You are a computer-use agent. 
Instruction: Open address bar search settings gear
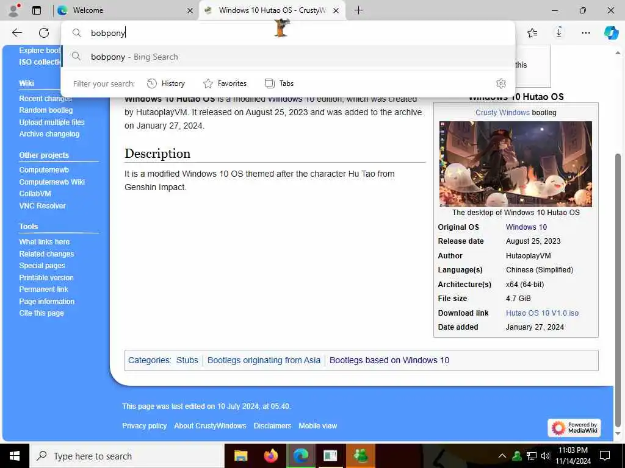500,83
